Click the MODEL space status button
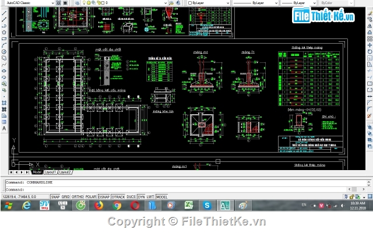The image size is (373, 233). (x=162, y=197)
